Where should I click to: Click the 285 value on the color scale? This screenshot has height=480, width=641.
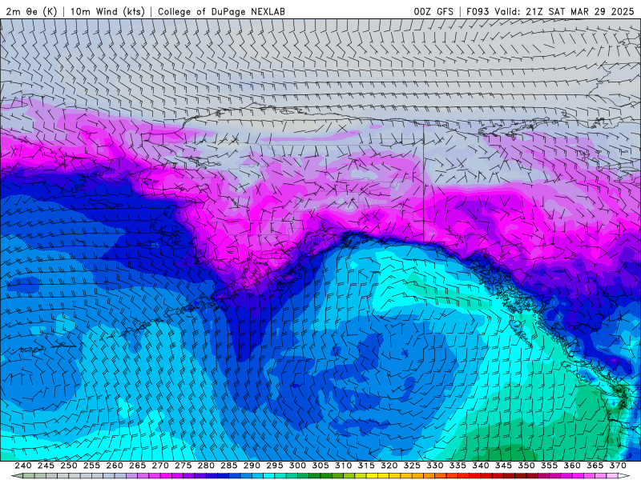229,466
